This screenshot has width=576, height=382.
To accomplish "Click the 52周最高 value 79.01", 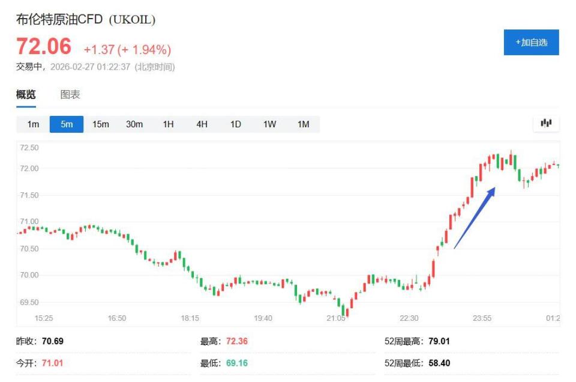I will pos(439,341).
